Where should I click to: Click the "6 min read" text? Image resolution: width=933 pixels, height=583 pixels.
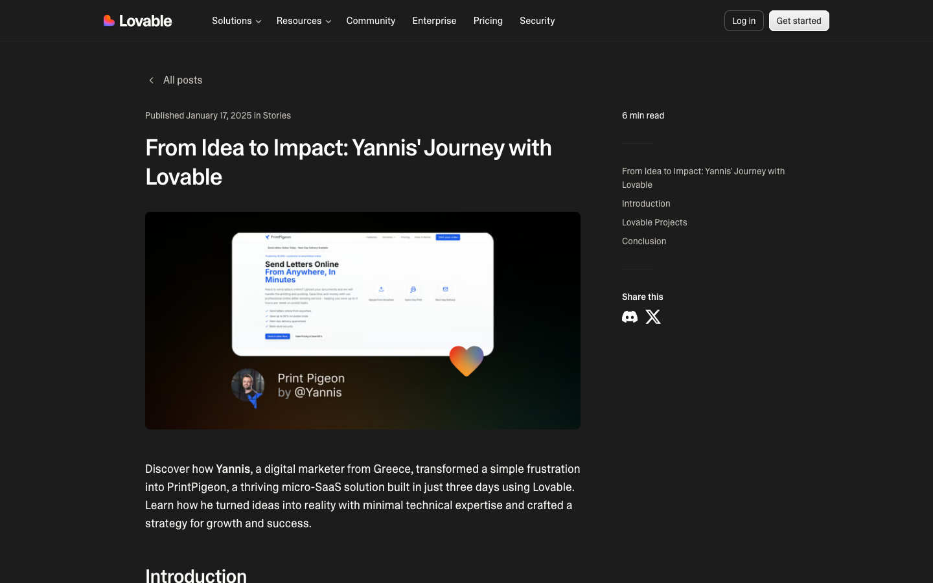point(643,115)
